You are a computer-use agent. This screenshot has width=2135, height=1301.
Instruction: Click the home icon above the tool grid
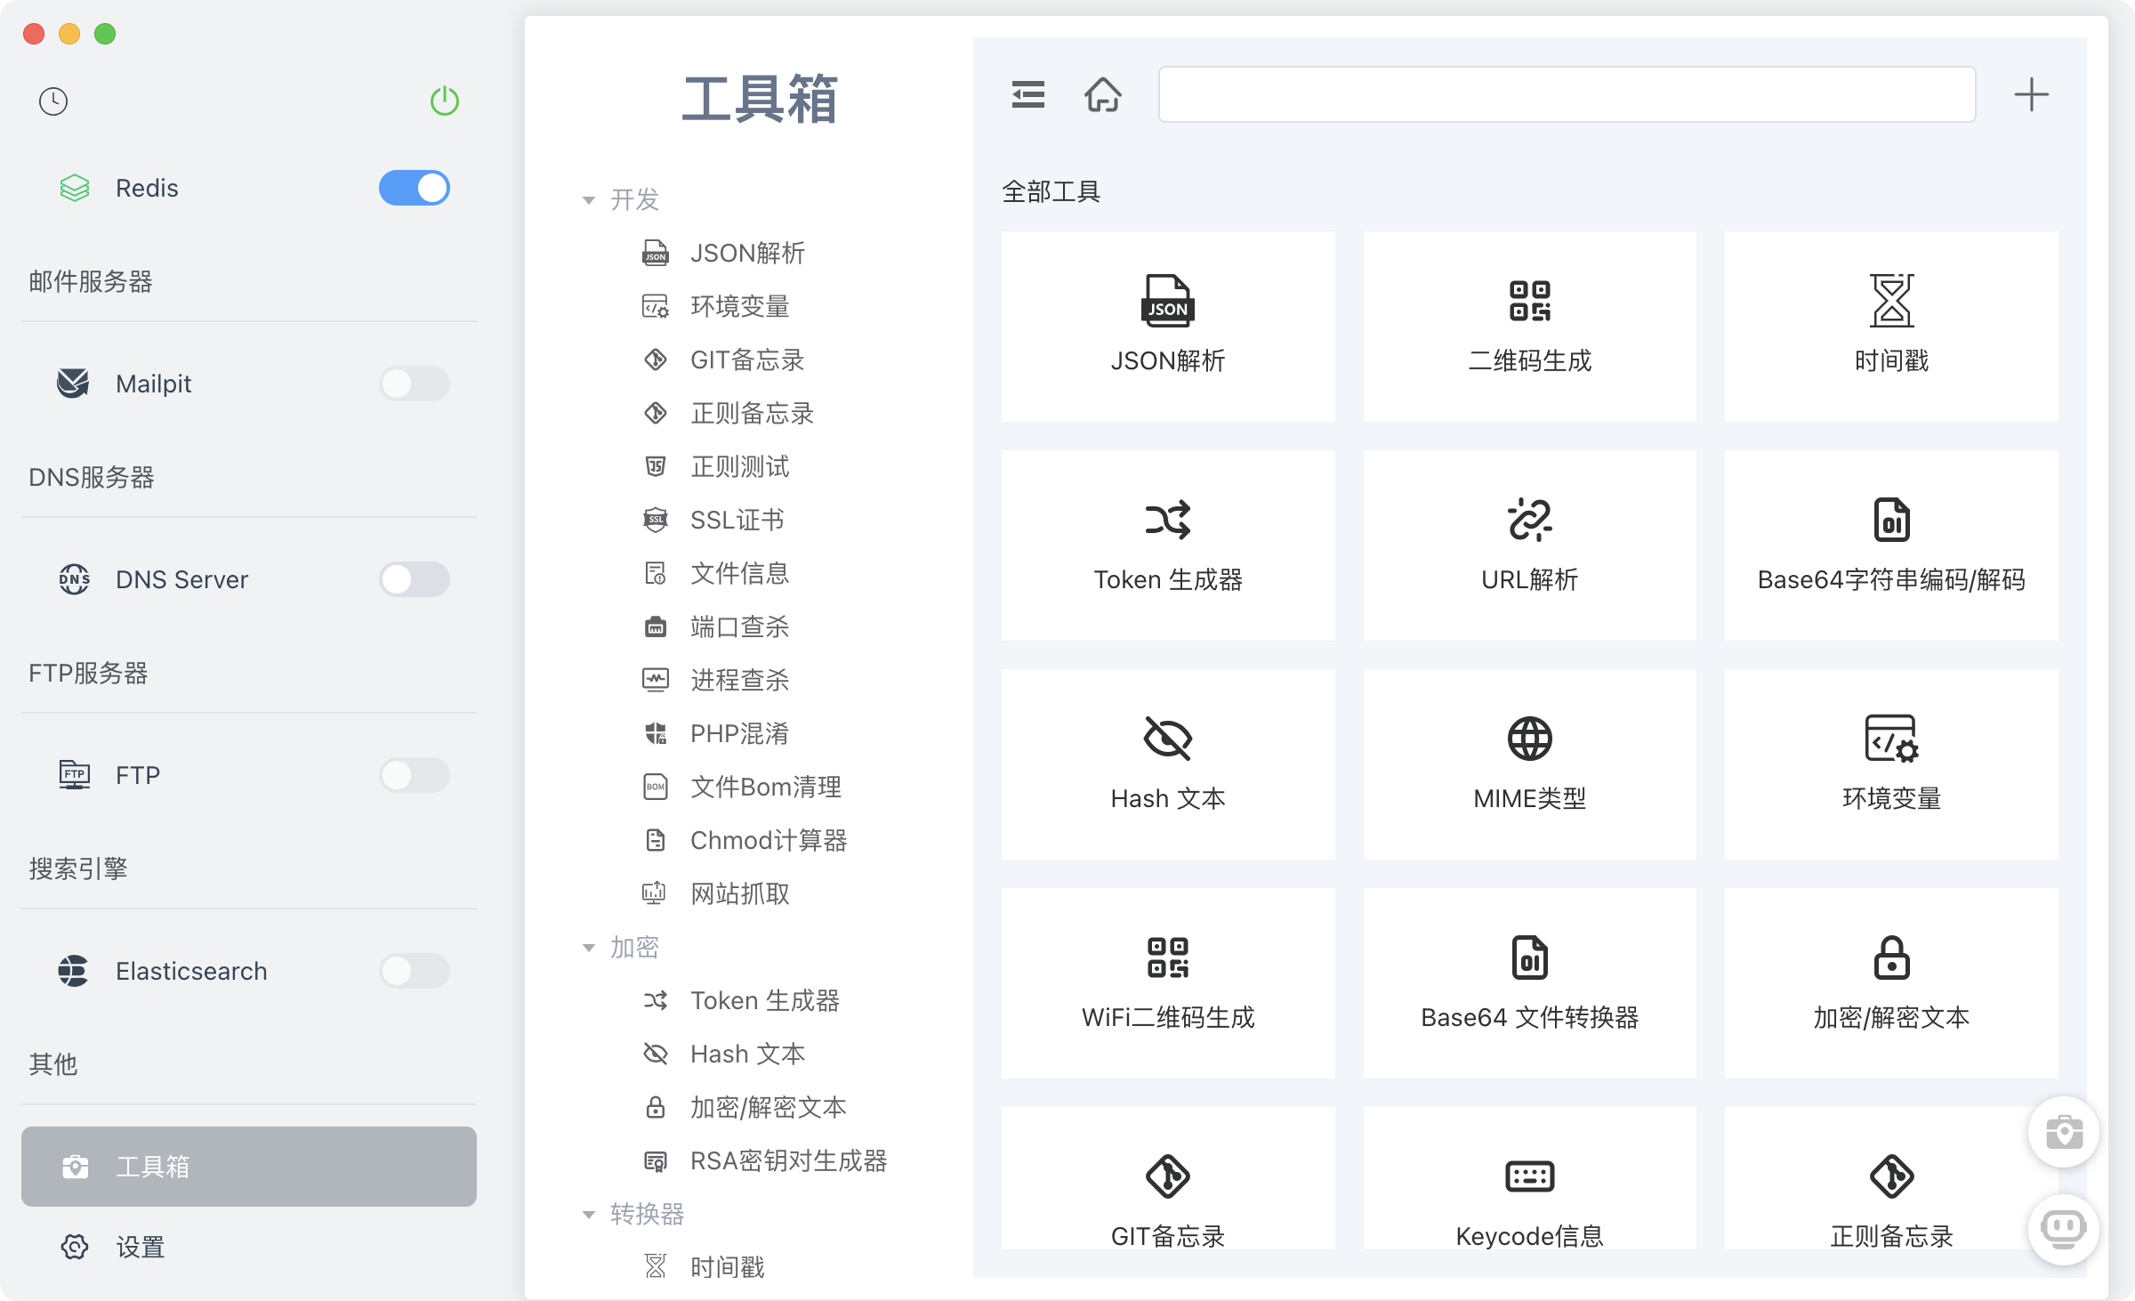[x=1104, y=95]
